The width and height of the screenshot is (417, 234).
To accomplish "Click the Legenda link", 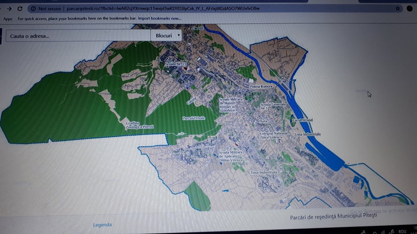I will (102, 224).
